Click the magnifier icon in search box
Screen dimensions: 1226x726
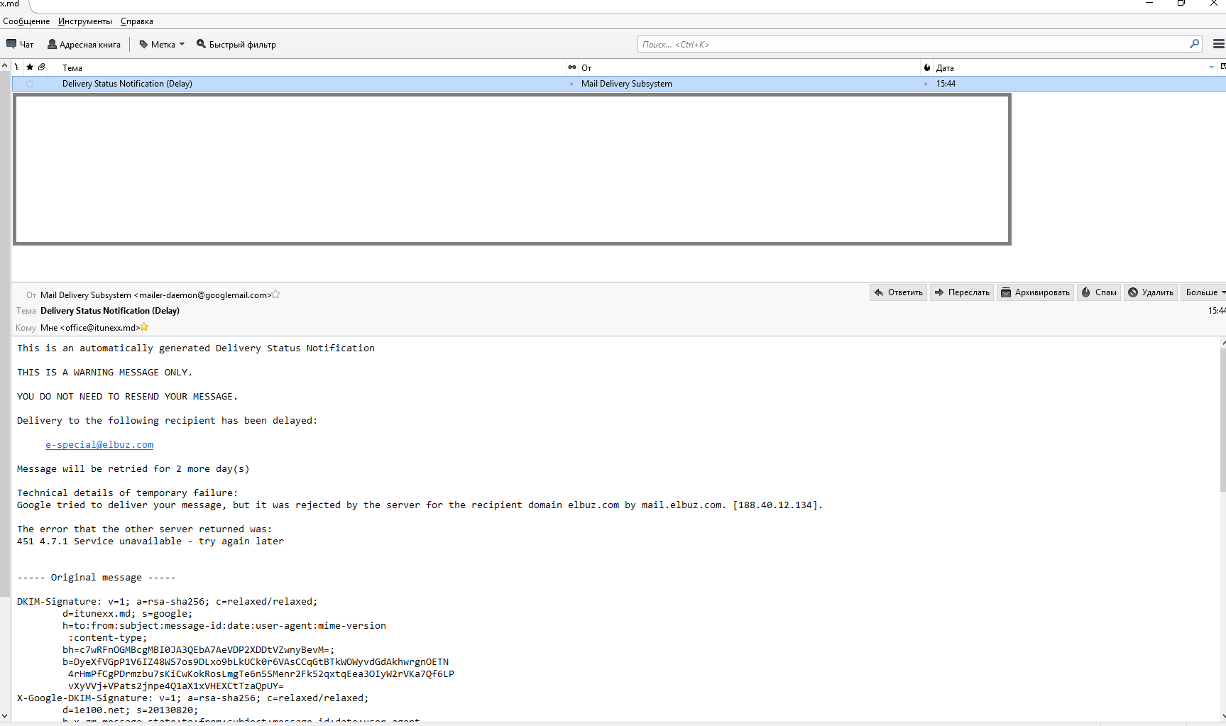1194,44
